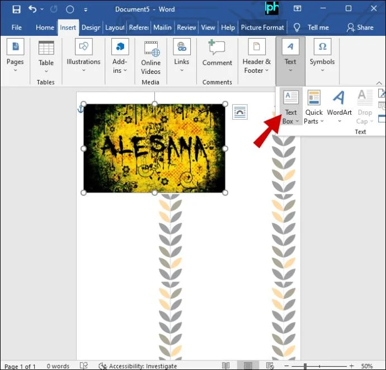Expand the Illustrations group

tap(84, 55)
